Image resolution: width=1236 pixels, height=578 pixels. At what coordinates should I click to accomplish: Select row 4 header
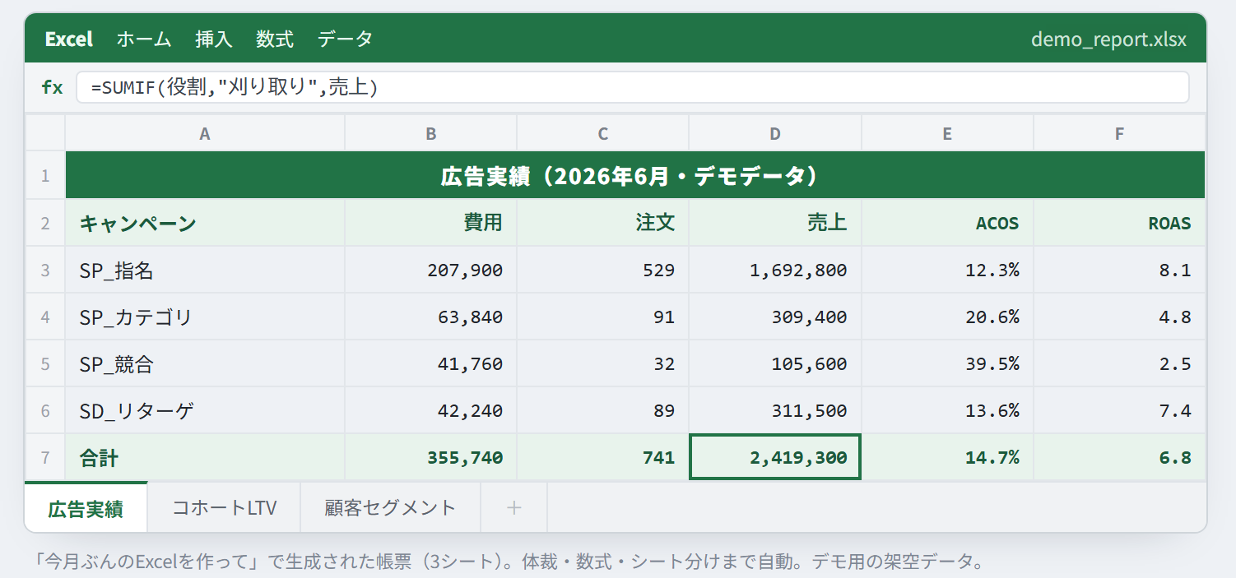tap(45, 317)
